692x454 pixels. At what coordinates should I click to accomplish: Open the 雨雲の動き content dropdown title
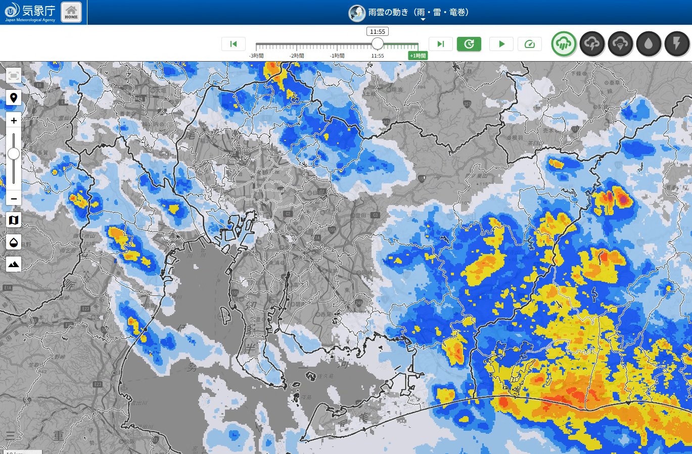[x=418, y=13]
